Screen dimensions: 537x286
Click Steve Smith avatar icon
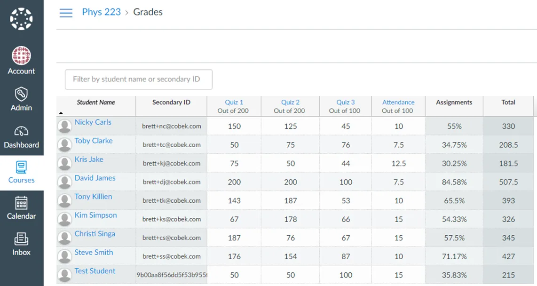(64, 256)
